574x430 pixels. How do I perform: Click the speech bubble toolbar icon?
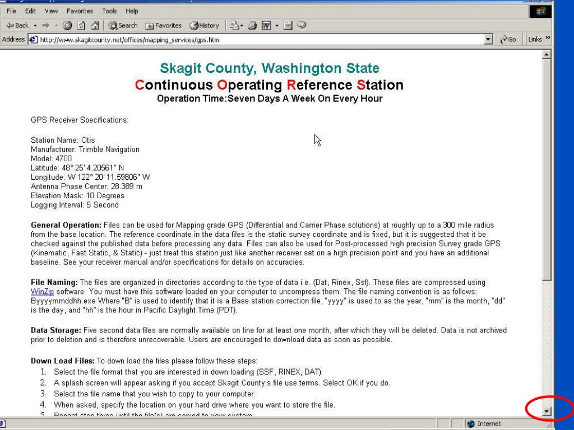coord(302,25)
